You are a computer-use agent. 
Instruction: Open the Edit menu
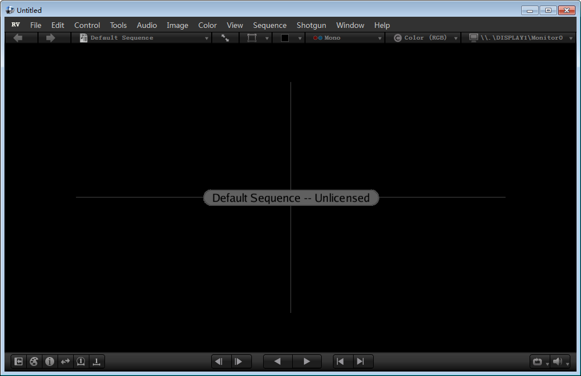coord(58,25)
